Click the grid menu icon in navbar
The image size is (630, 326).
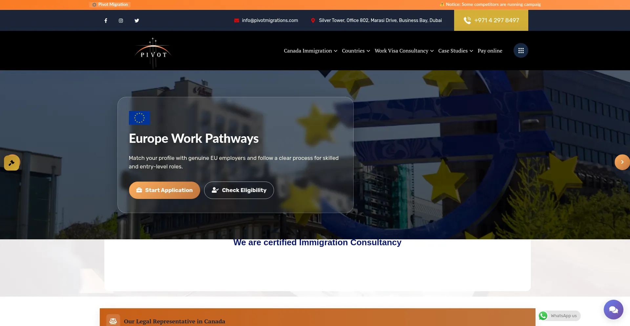[x=521, y=51]
